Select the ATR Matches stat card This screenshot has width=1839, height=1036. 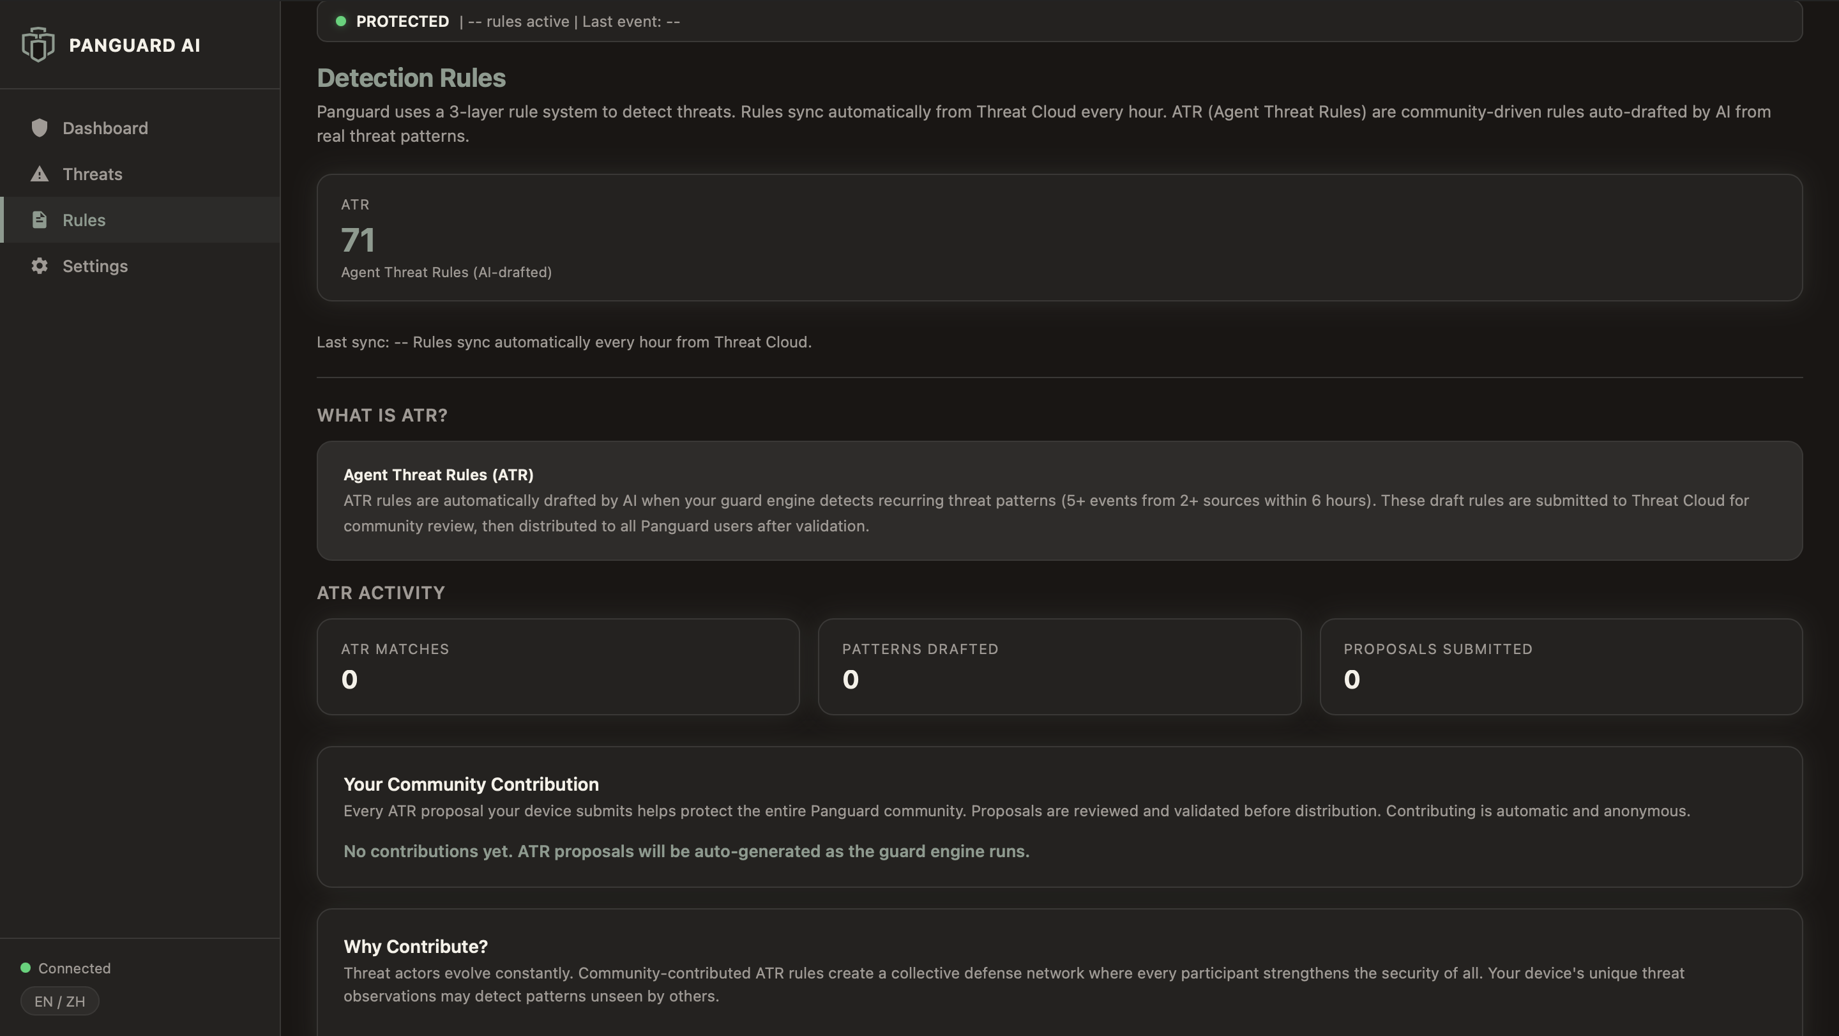pyautogui.click(x=557, y=666)
